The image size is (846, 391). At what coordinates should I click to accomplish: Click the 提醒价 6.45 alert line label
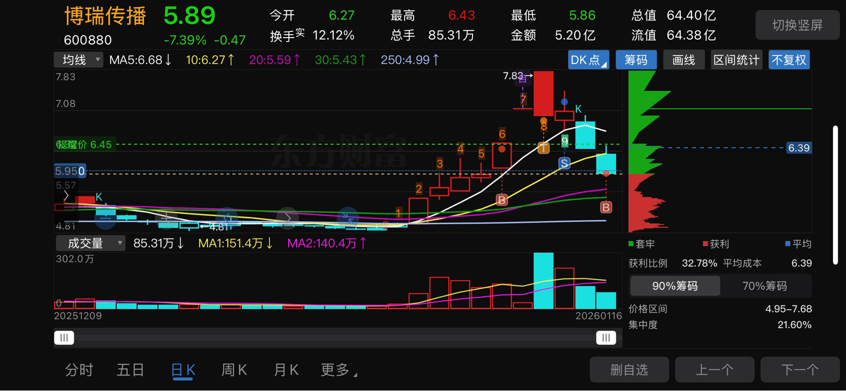tap(84, 144)
